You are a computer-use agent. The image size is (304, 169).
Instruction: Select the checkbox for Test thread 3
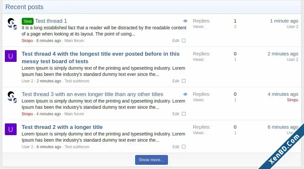pyautogui.click(x=184, y=114)
